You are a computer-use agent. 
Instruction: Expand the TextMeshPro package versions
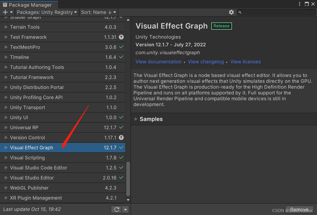(6, 47)
